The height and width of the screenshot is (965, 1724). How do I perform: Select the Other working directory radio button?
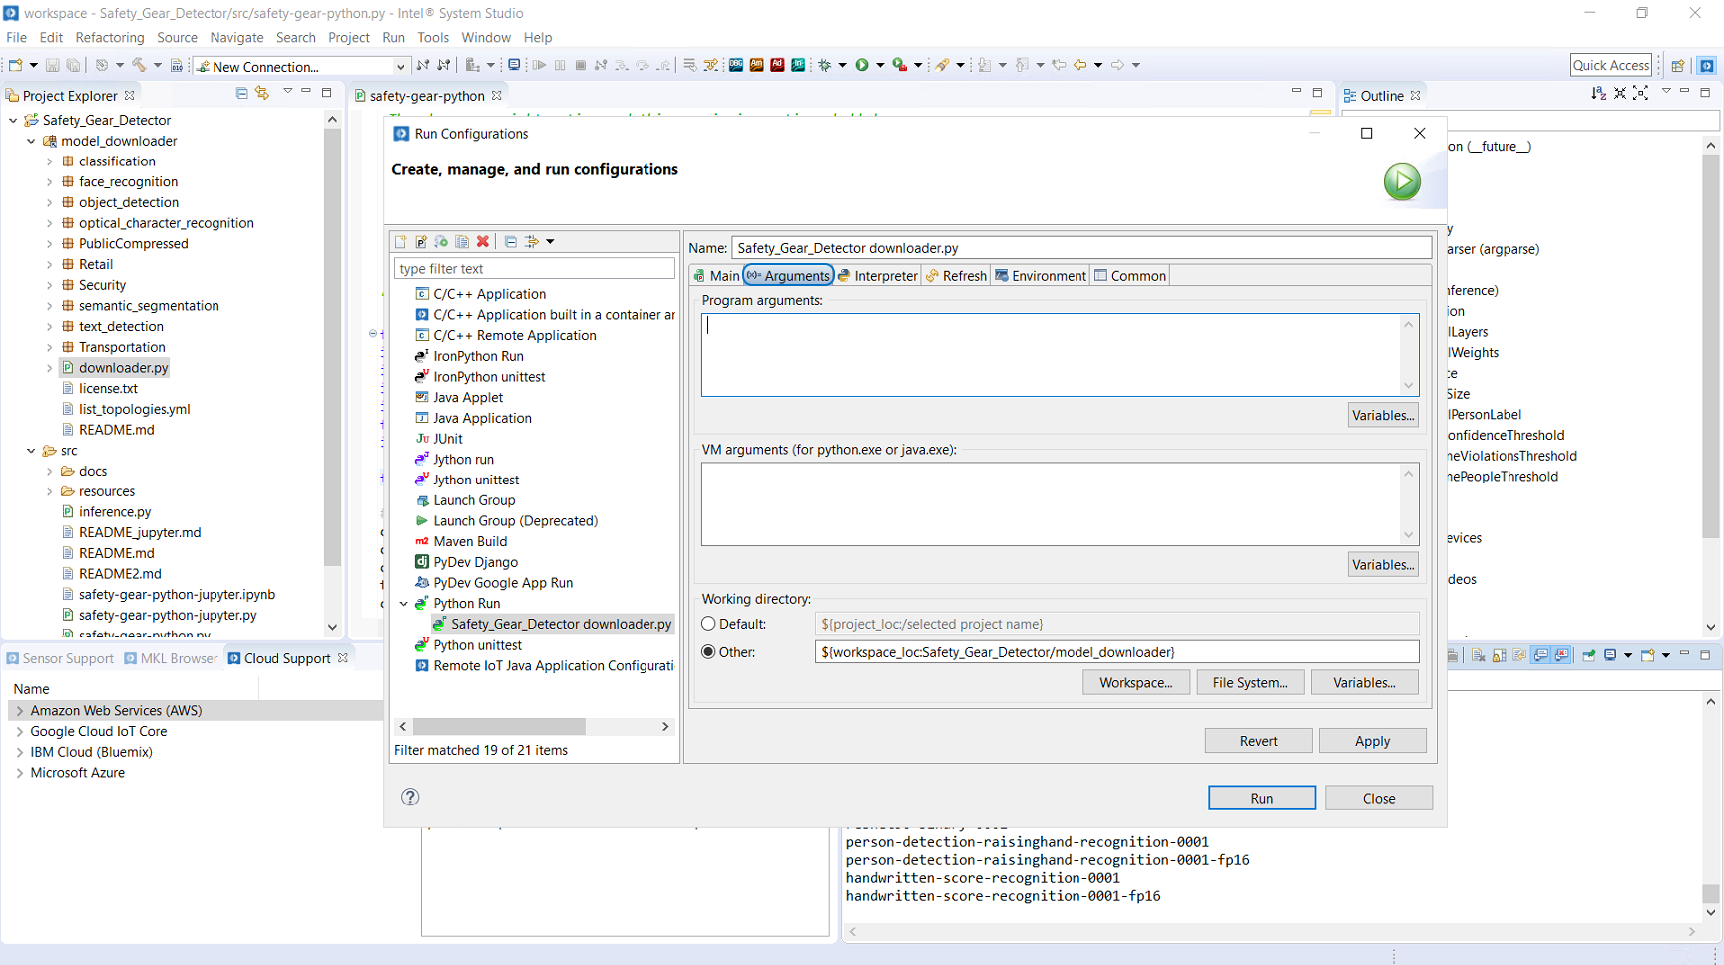708,652
